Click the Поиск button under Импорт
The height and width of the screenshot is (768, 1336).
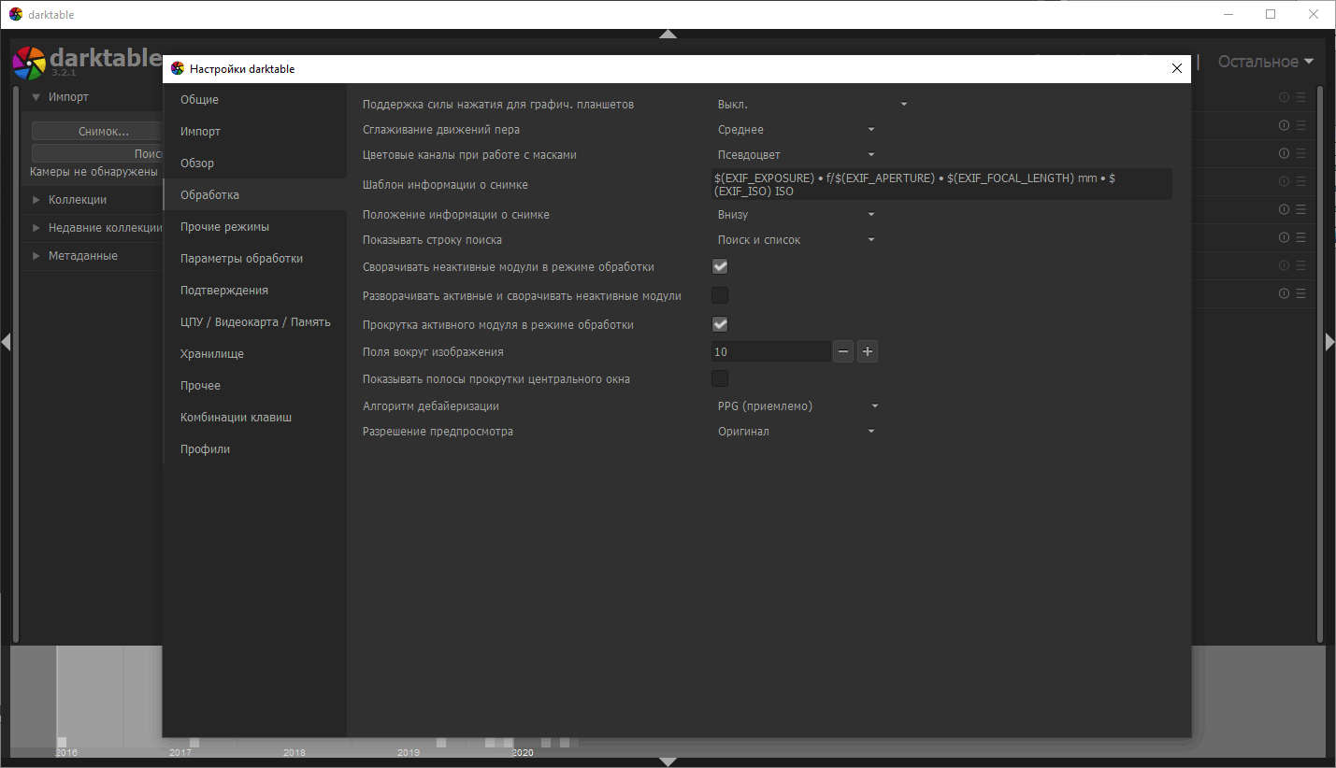tap(97, 153)
